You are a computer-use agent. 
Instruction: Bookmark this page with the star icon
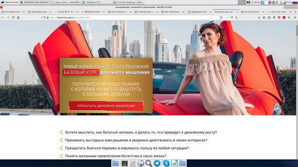coord(237,17)
